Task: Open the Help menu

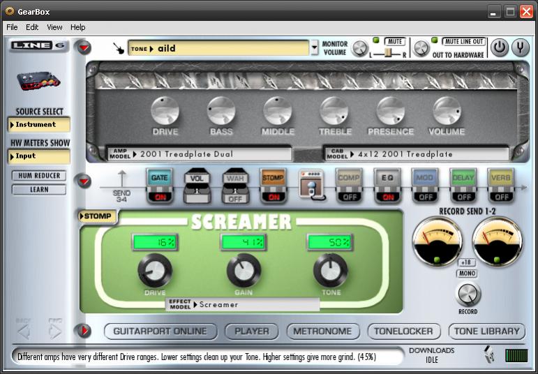Action: [78, 27]
